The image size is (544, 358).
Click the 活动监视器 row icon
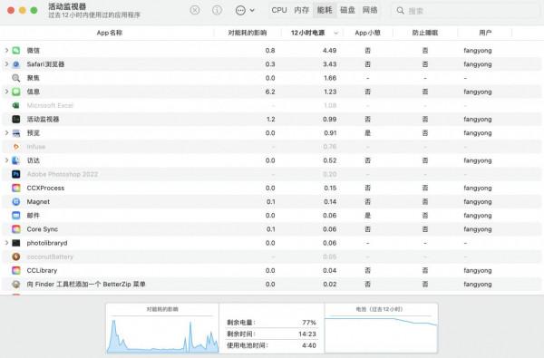click(16, 120)
